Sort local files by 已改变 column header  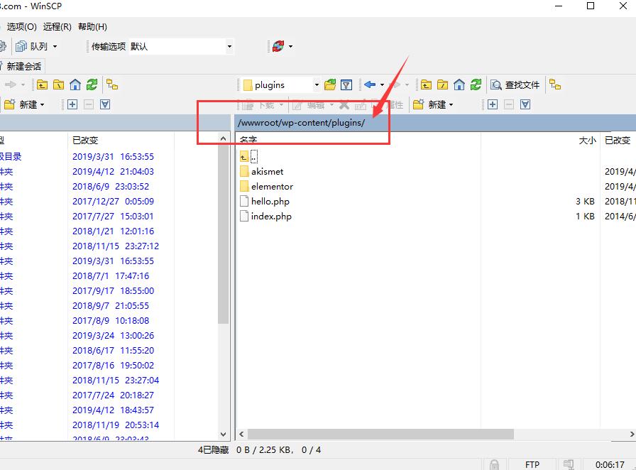(121, 140)
